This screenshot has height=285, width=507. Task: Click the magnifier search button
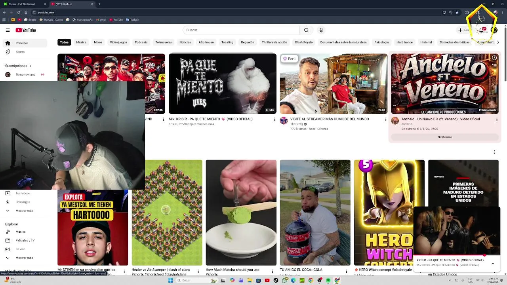[x=306, y=30]
